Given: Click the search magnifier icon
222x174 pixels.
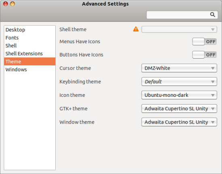Looking at the screenshot, I should pos(212,15).
